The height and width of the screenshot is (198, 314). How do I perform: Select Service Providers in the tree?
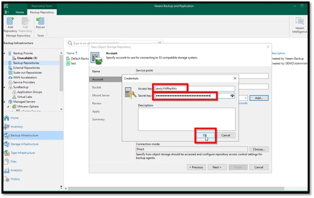24,82
